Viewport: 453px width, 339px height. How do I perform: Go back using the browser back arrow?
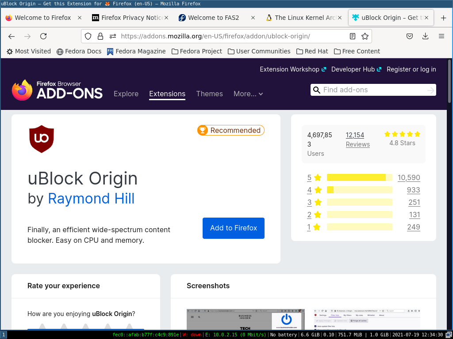(12, 36)
